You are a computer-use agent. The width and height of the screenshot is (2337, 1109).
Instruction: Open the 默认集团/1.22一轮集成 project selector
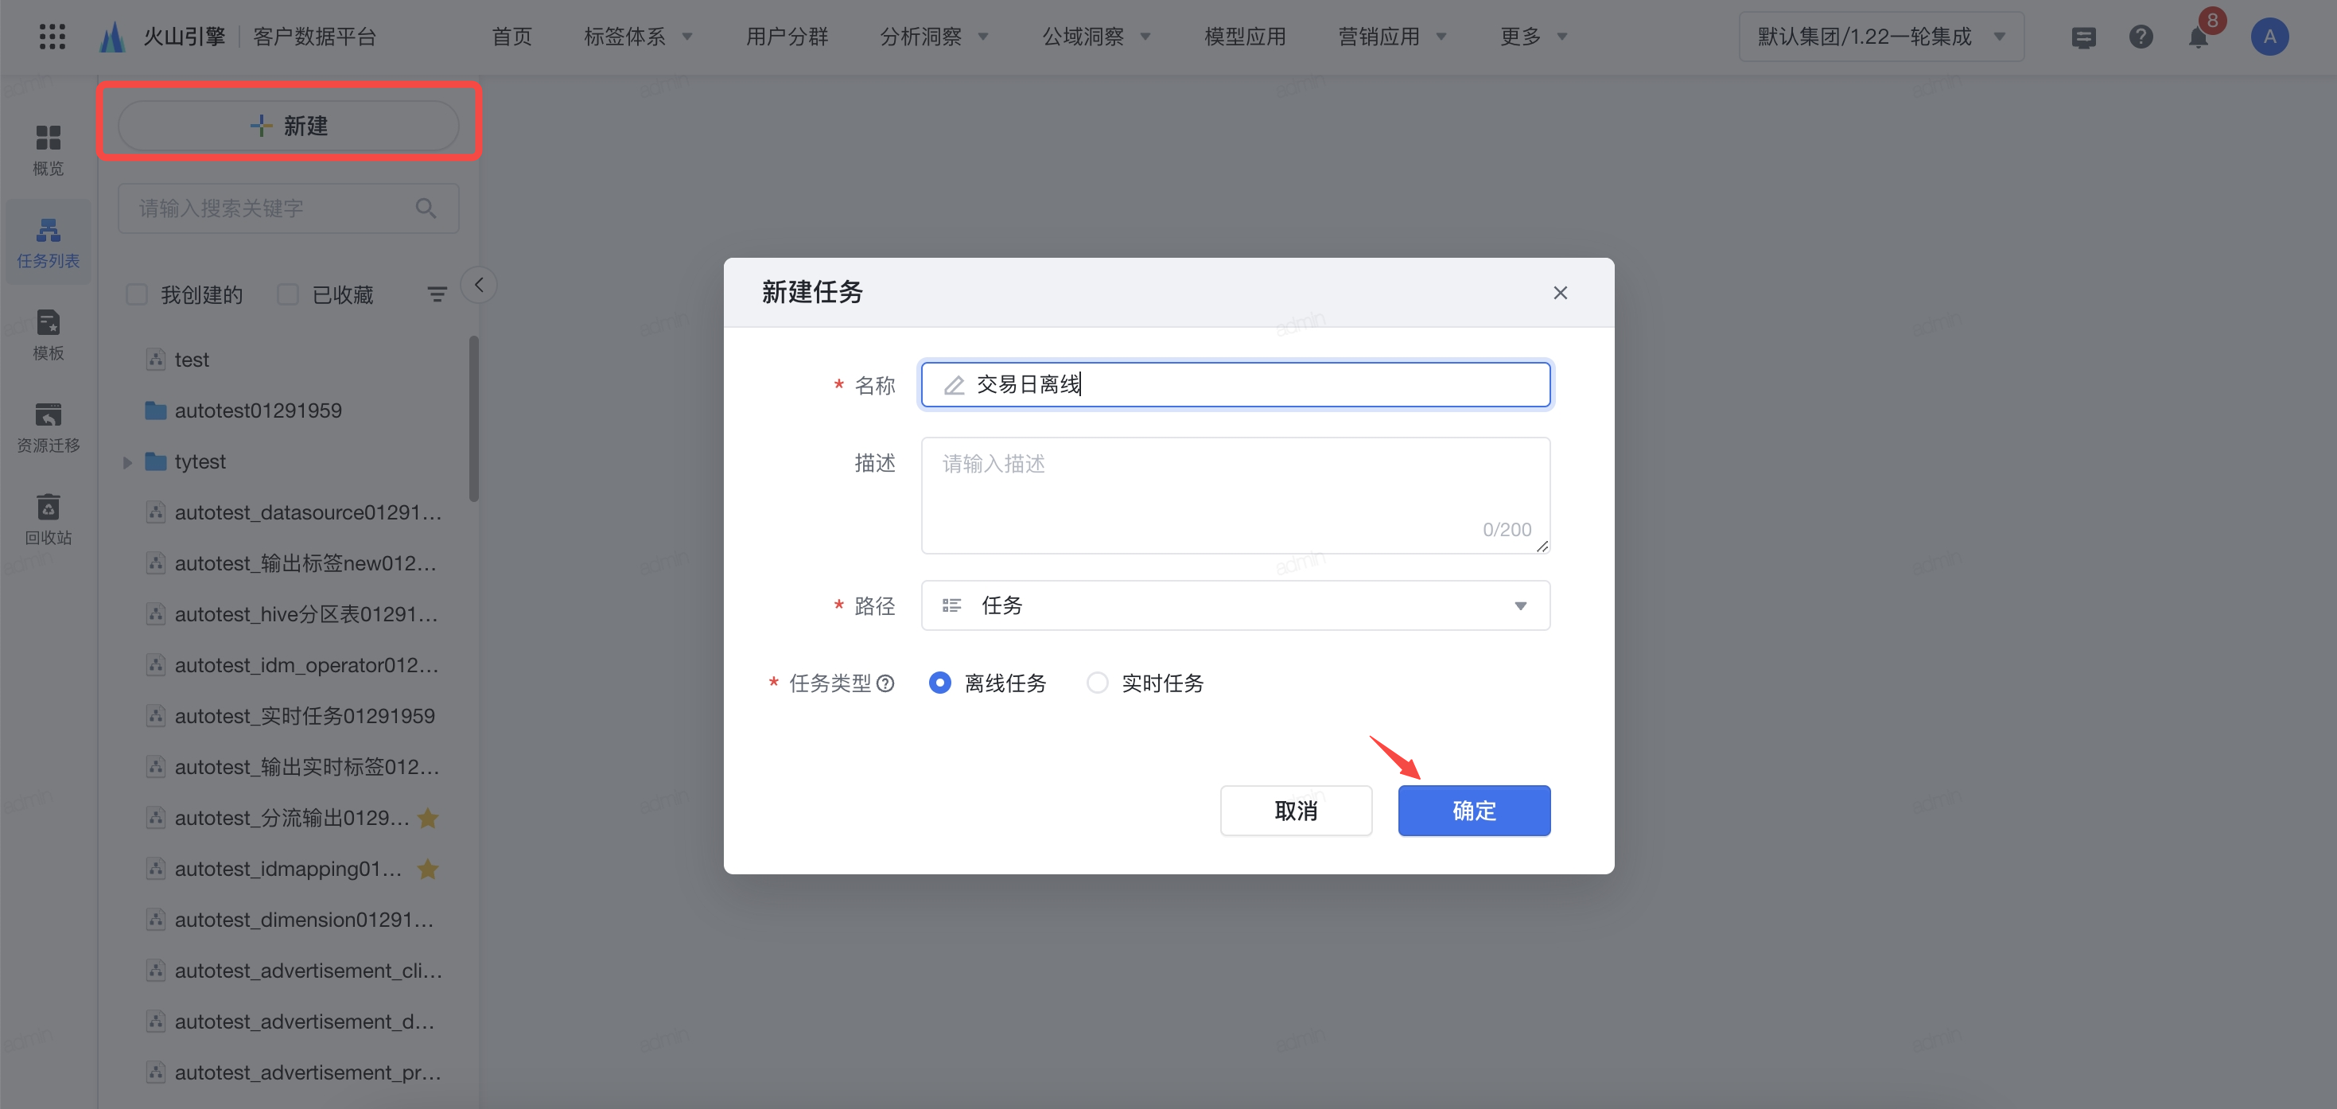click(x=1880, y=37)
